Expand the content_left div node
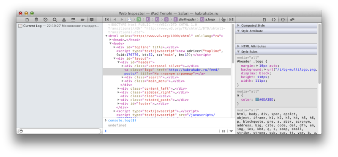This screenshot has width=338, height=157. pos(119,88)
